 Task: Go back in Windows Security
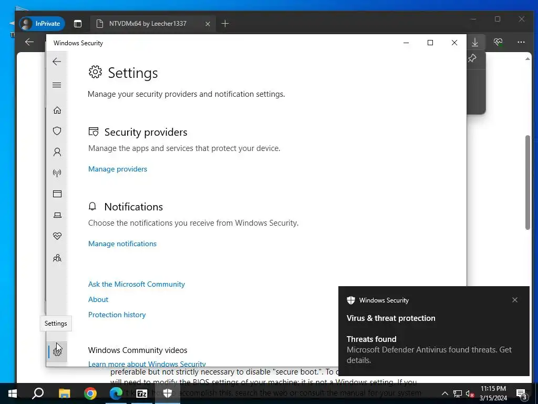pyautogui.click(x=57, y=62)
